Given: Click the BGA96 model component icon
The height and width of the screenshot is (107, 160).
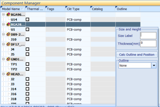Looking at the screenshot, I should click(x=8, y=15).
